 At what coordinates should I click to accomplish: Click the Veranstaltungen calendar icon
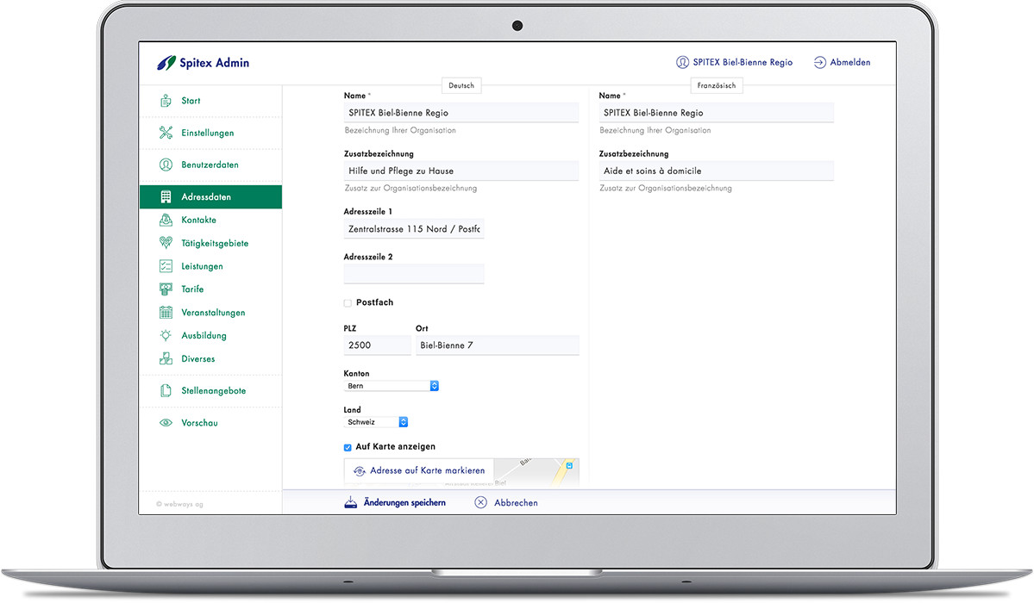(166, 313)
